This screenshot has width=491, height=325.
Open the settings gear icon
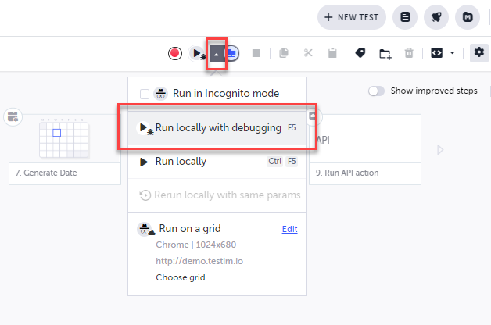(478, 52)
